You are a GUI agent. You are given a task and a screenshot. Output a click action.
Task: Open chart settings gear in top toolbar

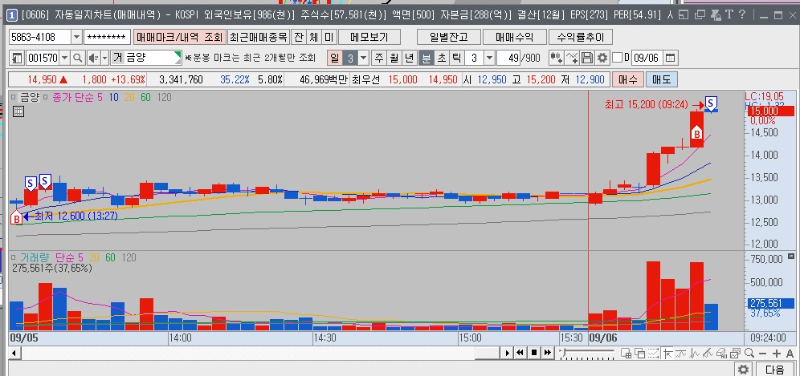point(602,58)
